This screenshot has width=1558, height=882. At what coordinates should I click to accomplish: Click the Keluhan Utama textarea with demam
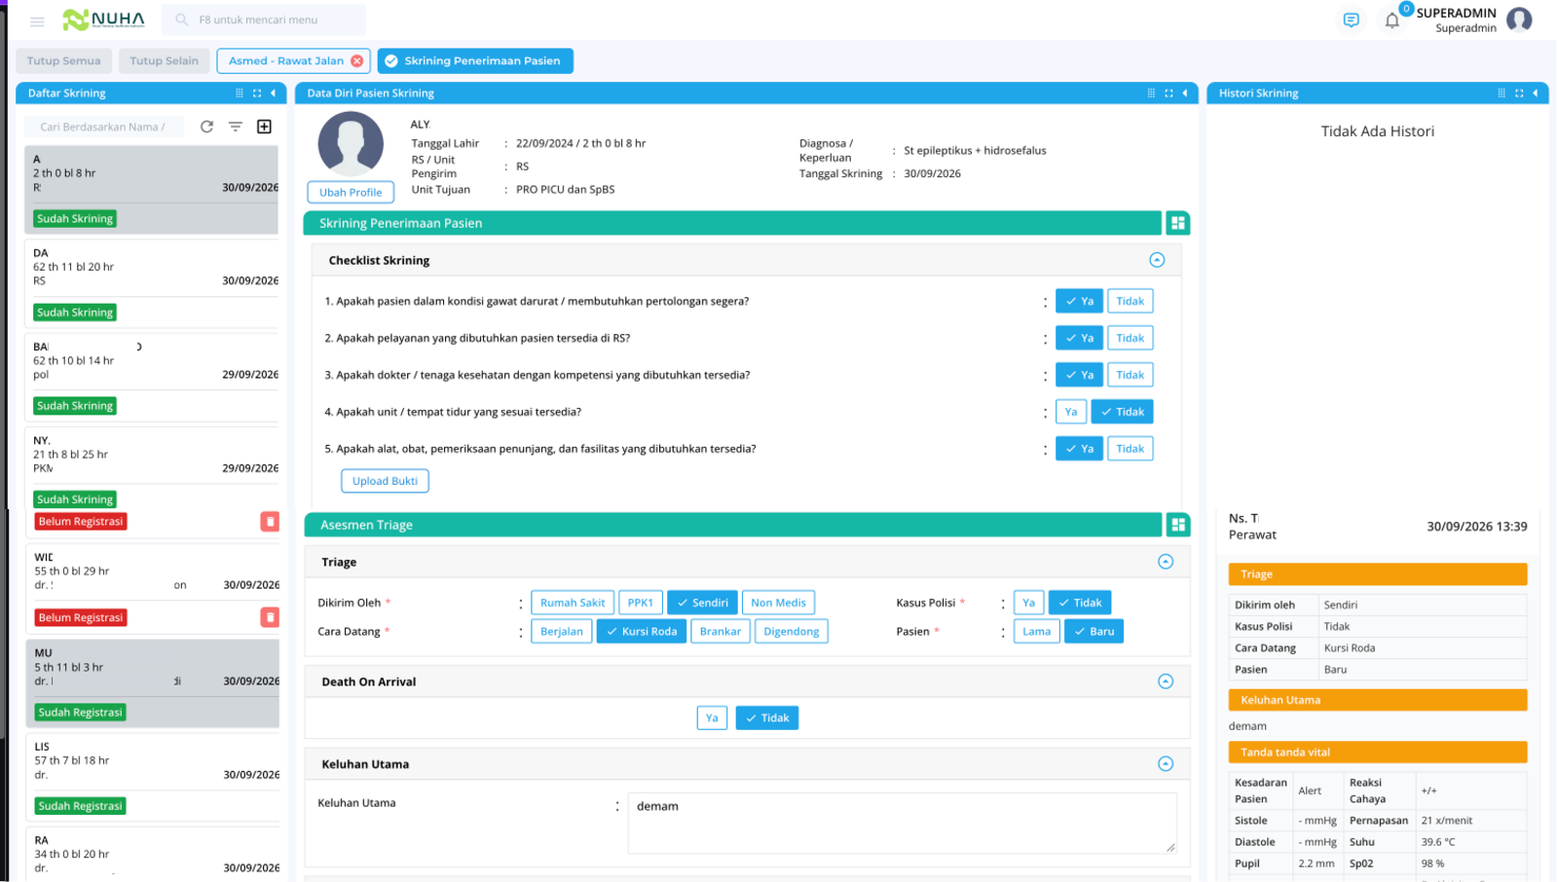[x=902, y=824]
